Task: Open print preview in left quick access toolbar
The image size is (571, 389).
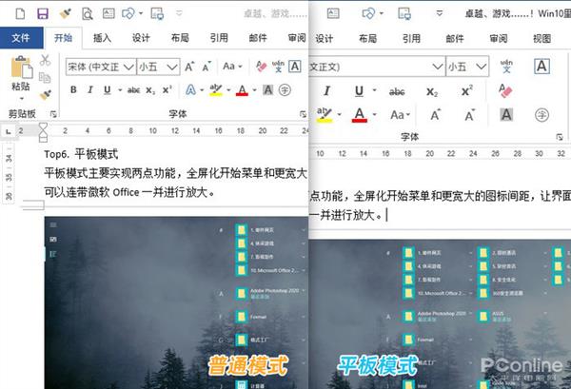Action: (87, 14)
